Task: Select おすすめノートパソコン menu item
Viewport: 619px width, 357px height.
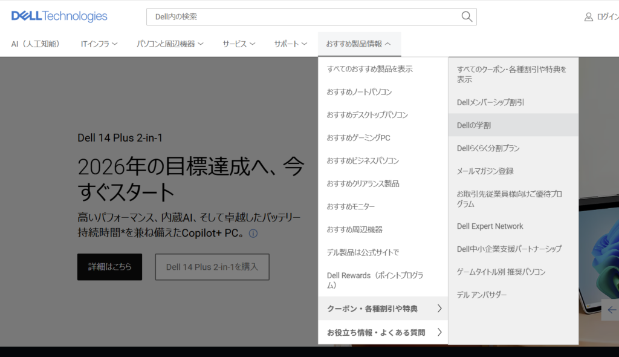Action: (x=359, y=92)
